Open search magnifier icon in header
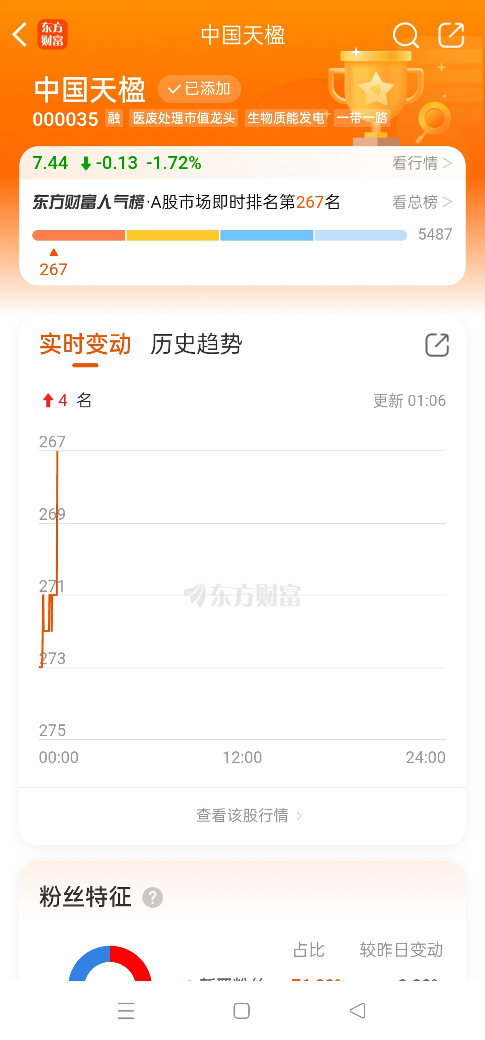 click(406, 35)
